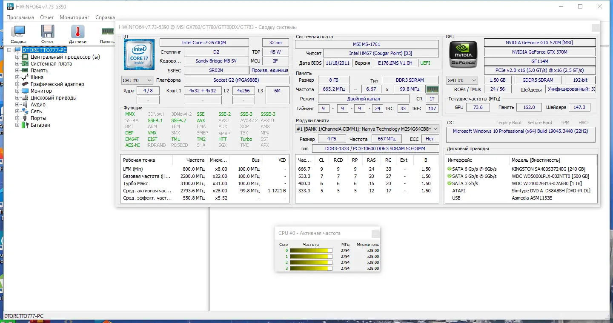Open the Справка menu

pyautogui.click(x=105, y=17)
